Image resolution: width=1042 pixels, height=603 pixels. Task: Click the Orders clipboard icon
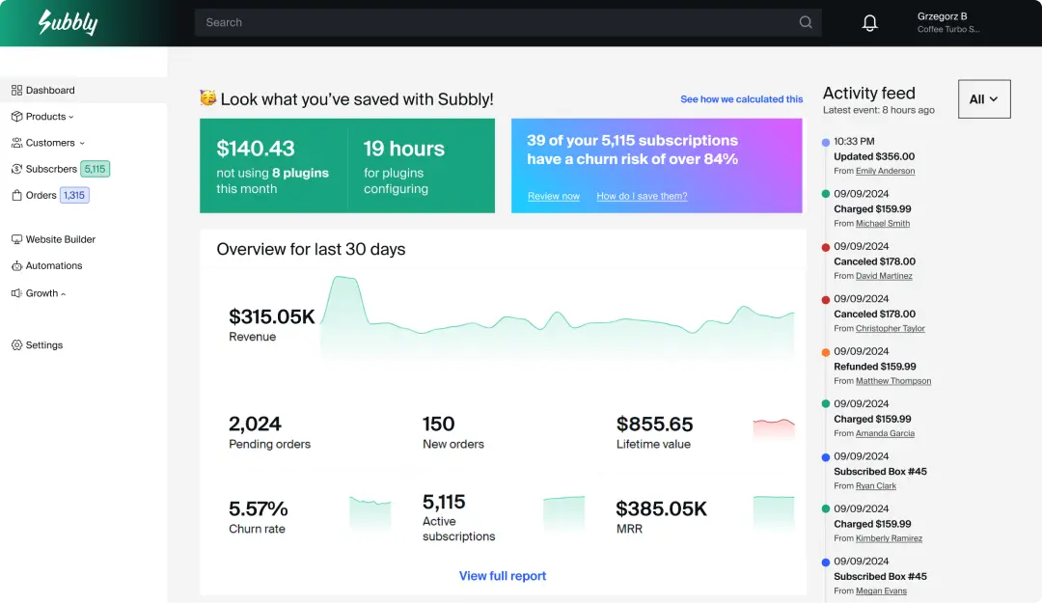(x=16, y=195)
